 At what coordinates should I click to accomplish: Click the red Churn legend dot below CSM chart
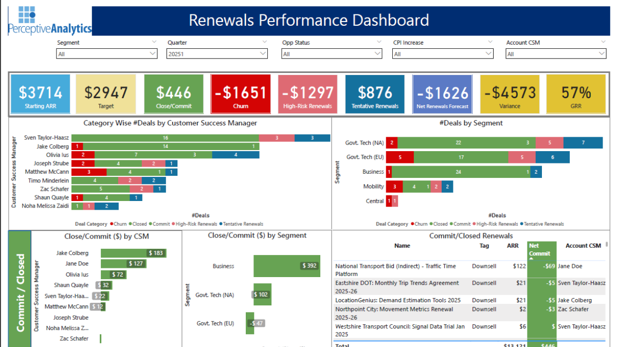coord(111,223)
